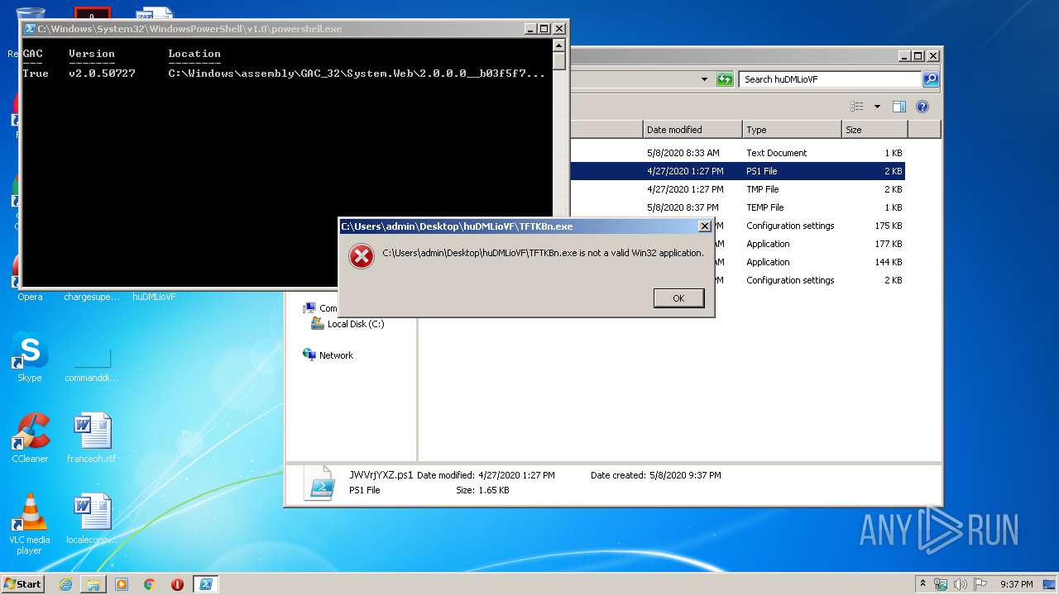Click the huDMLioVF desktop folder label
The height and width of the screenshot is (595, 1059).
coord(154,297)
